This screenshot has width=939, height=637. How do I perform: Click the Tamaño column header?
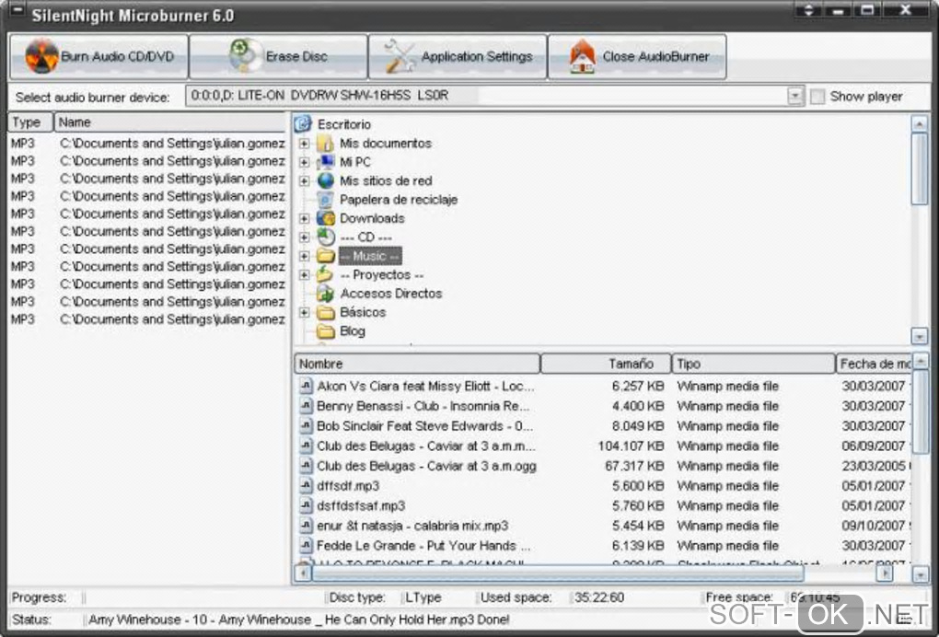tap(606, 364)
